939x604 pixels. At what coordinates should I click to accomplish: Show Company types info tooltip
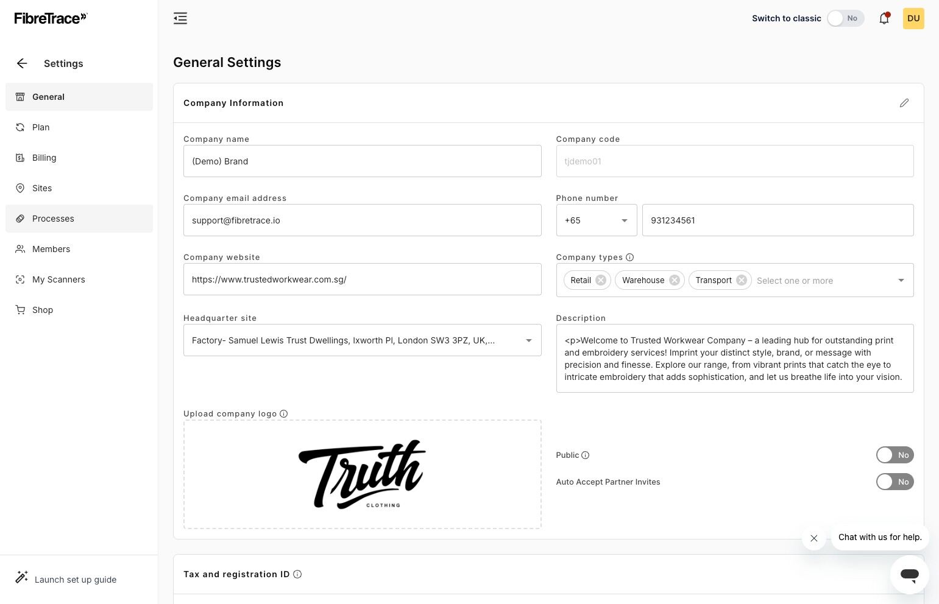(x=629, y=258)
